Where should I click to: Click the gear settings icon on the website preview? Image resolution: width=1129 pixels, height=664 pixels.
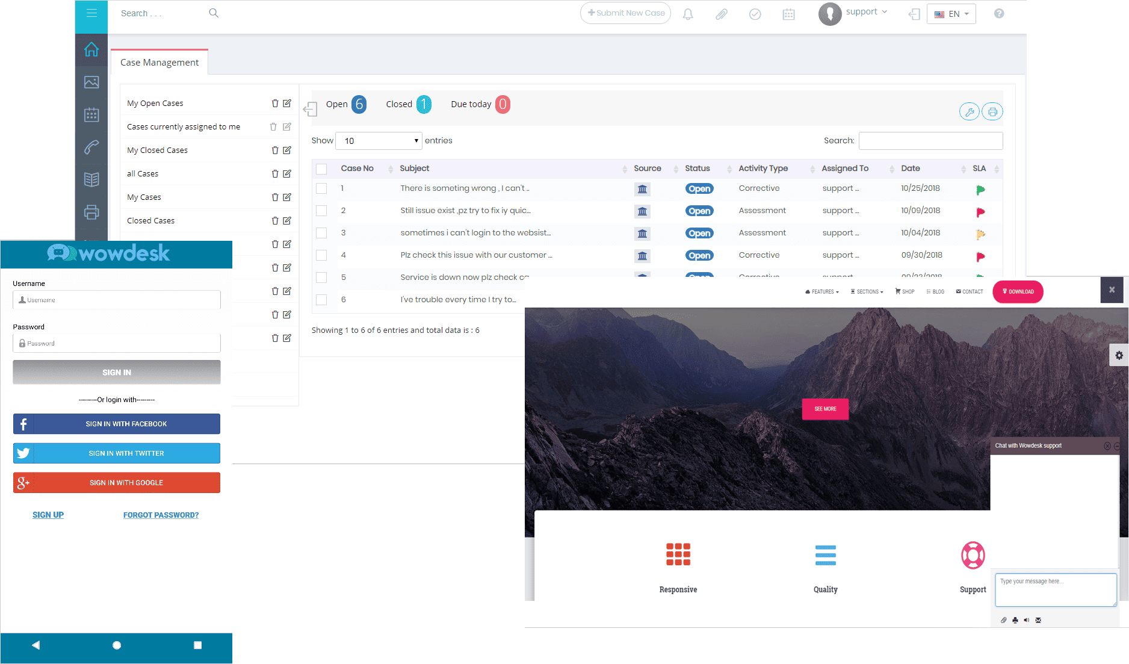(1119, 355)
